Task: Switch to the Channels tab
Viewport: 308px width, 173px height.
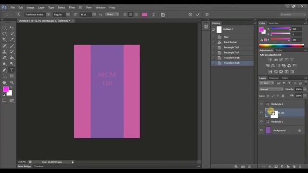Action: point(274,78)
